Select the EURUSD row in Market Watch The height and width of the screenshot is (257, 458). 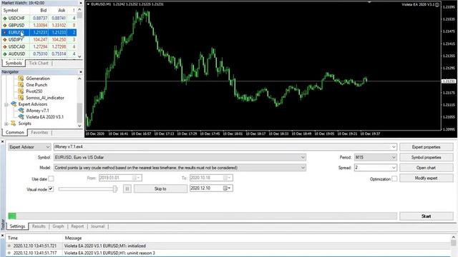coord(39,32)
